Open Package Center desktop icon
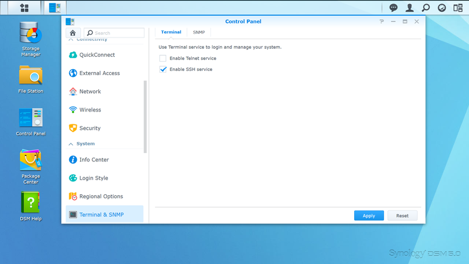The image size is (469, 264). point(30,167)
